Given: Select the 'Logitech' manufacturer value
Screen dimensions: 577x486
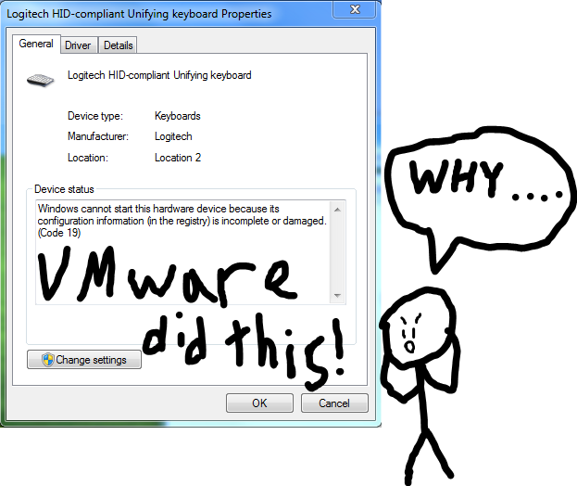Looking at the screenshot, I should (173, 136).
